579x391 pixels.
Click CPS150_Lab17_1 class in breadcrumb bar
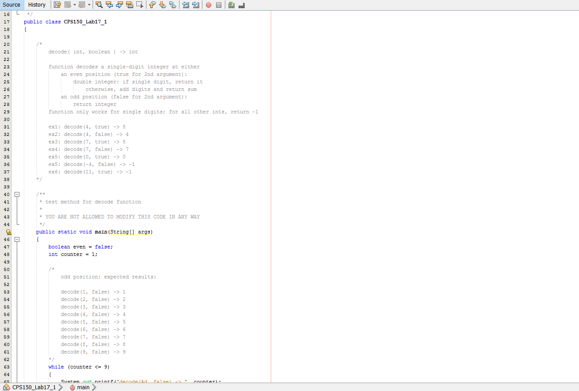pyautogui.click(x=34, y=387)
